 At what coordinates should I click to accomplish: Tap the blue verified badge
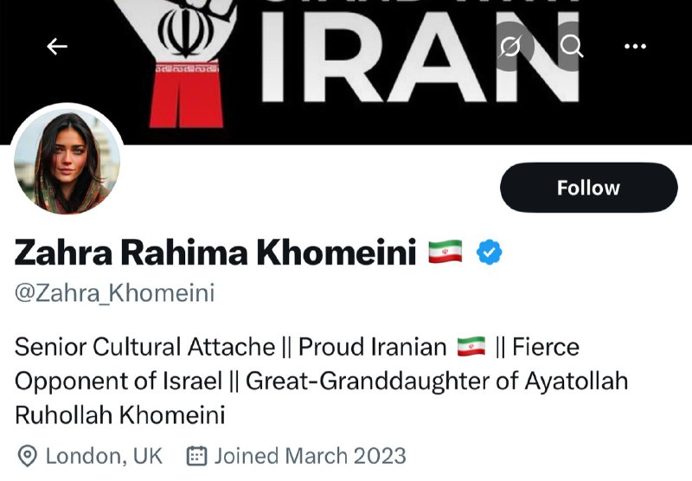(x=490, y=253)
